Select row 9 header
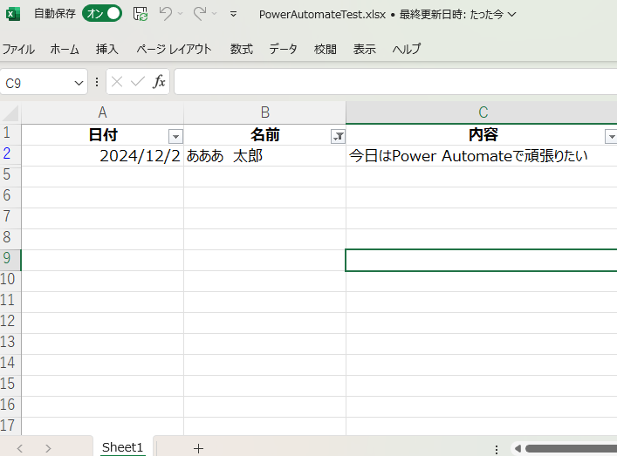The image size is (617, 456). (x=10, y=258)
